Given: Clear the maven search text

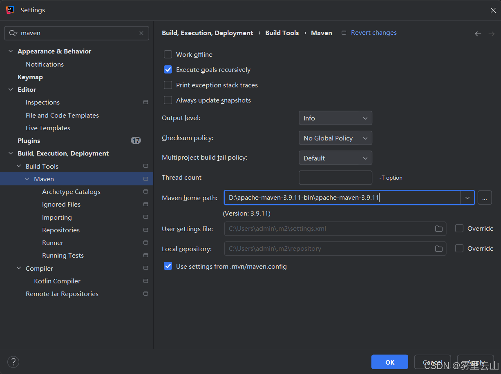Looking at the screenshot, I should click(141, 33).
